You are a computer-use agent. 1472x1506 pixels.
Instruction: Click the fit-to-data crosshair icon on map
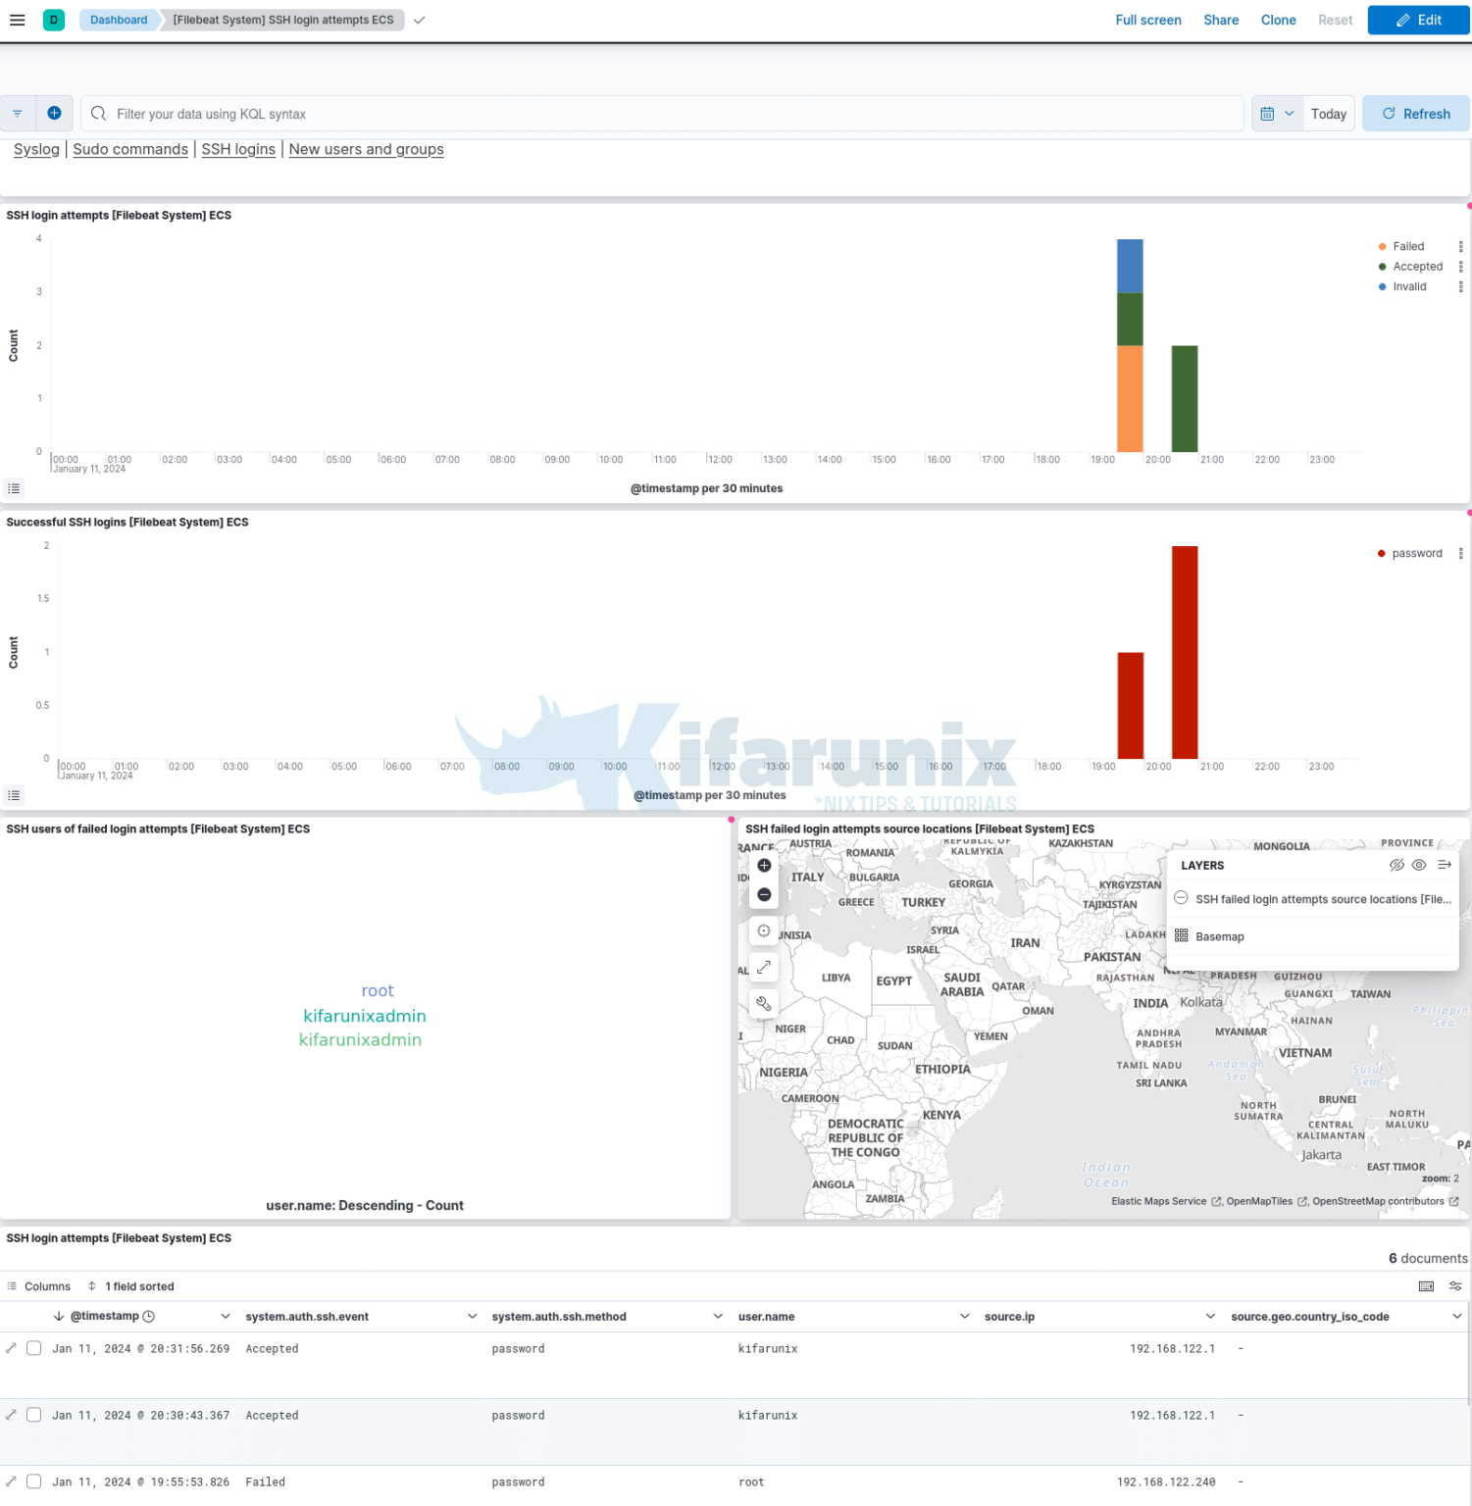pyautogui.click(x=764, y=930)
